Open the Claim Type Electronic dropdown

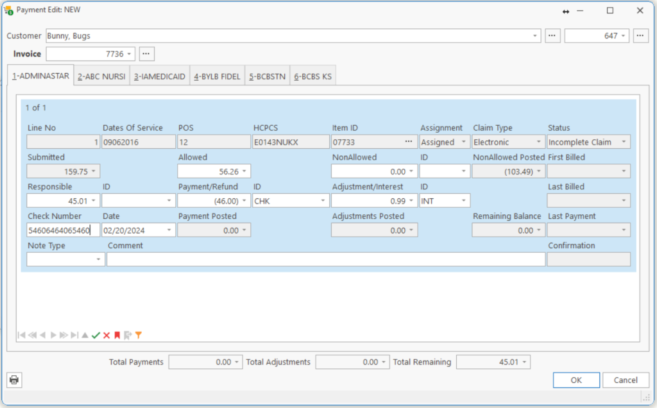[538, 142]
